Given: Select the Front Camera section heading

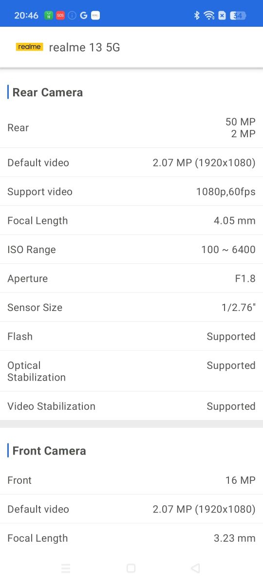Looking at the screenshot, I should 49,451.
